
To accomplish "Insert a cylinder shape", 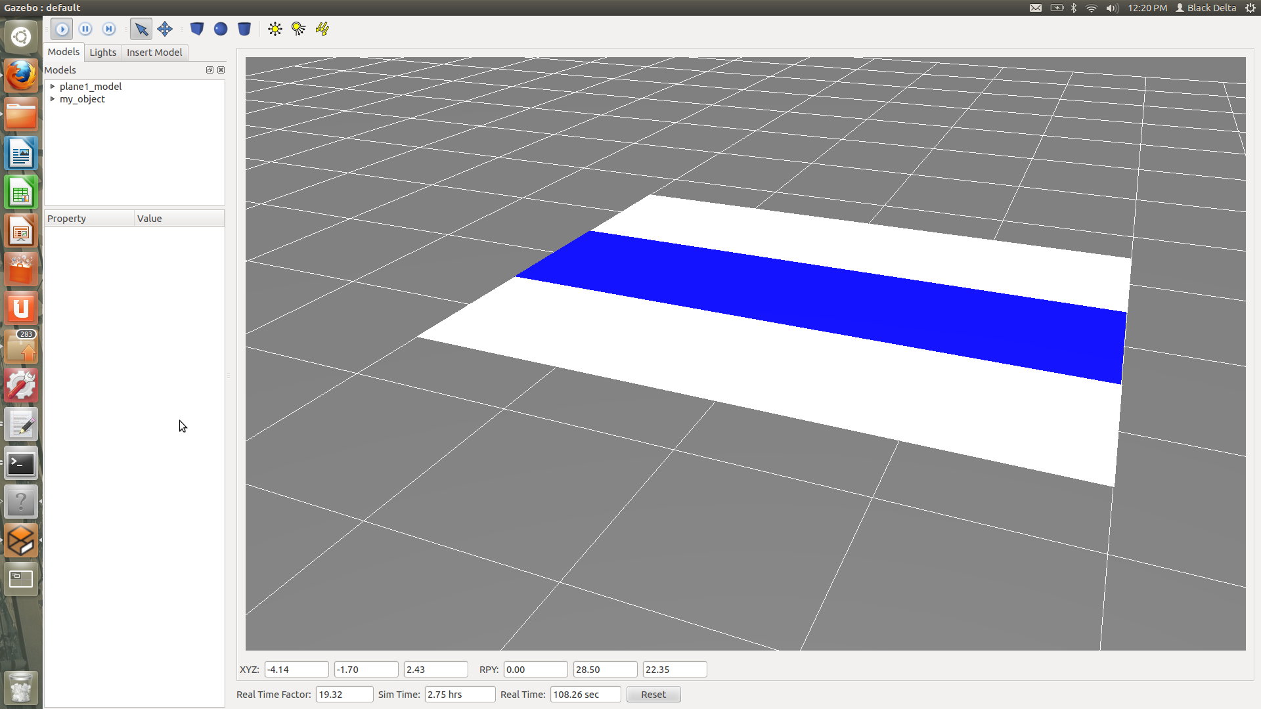I will (244, 29).
